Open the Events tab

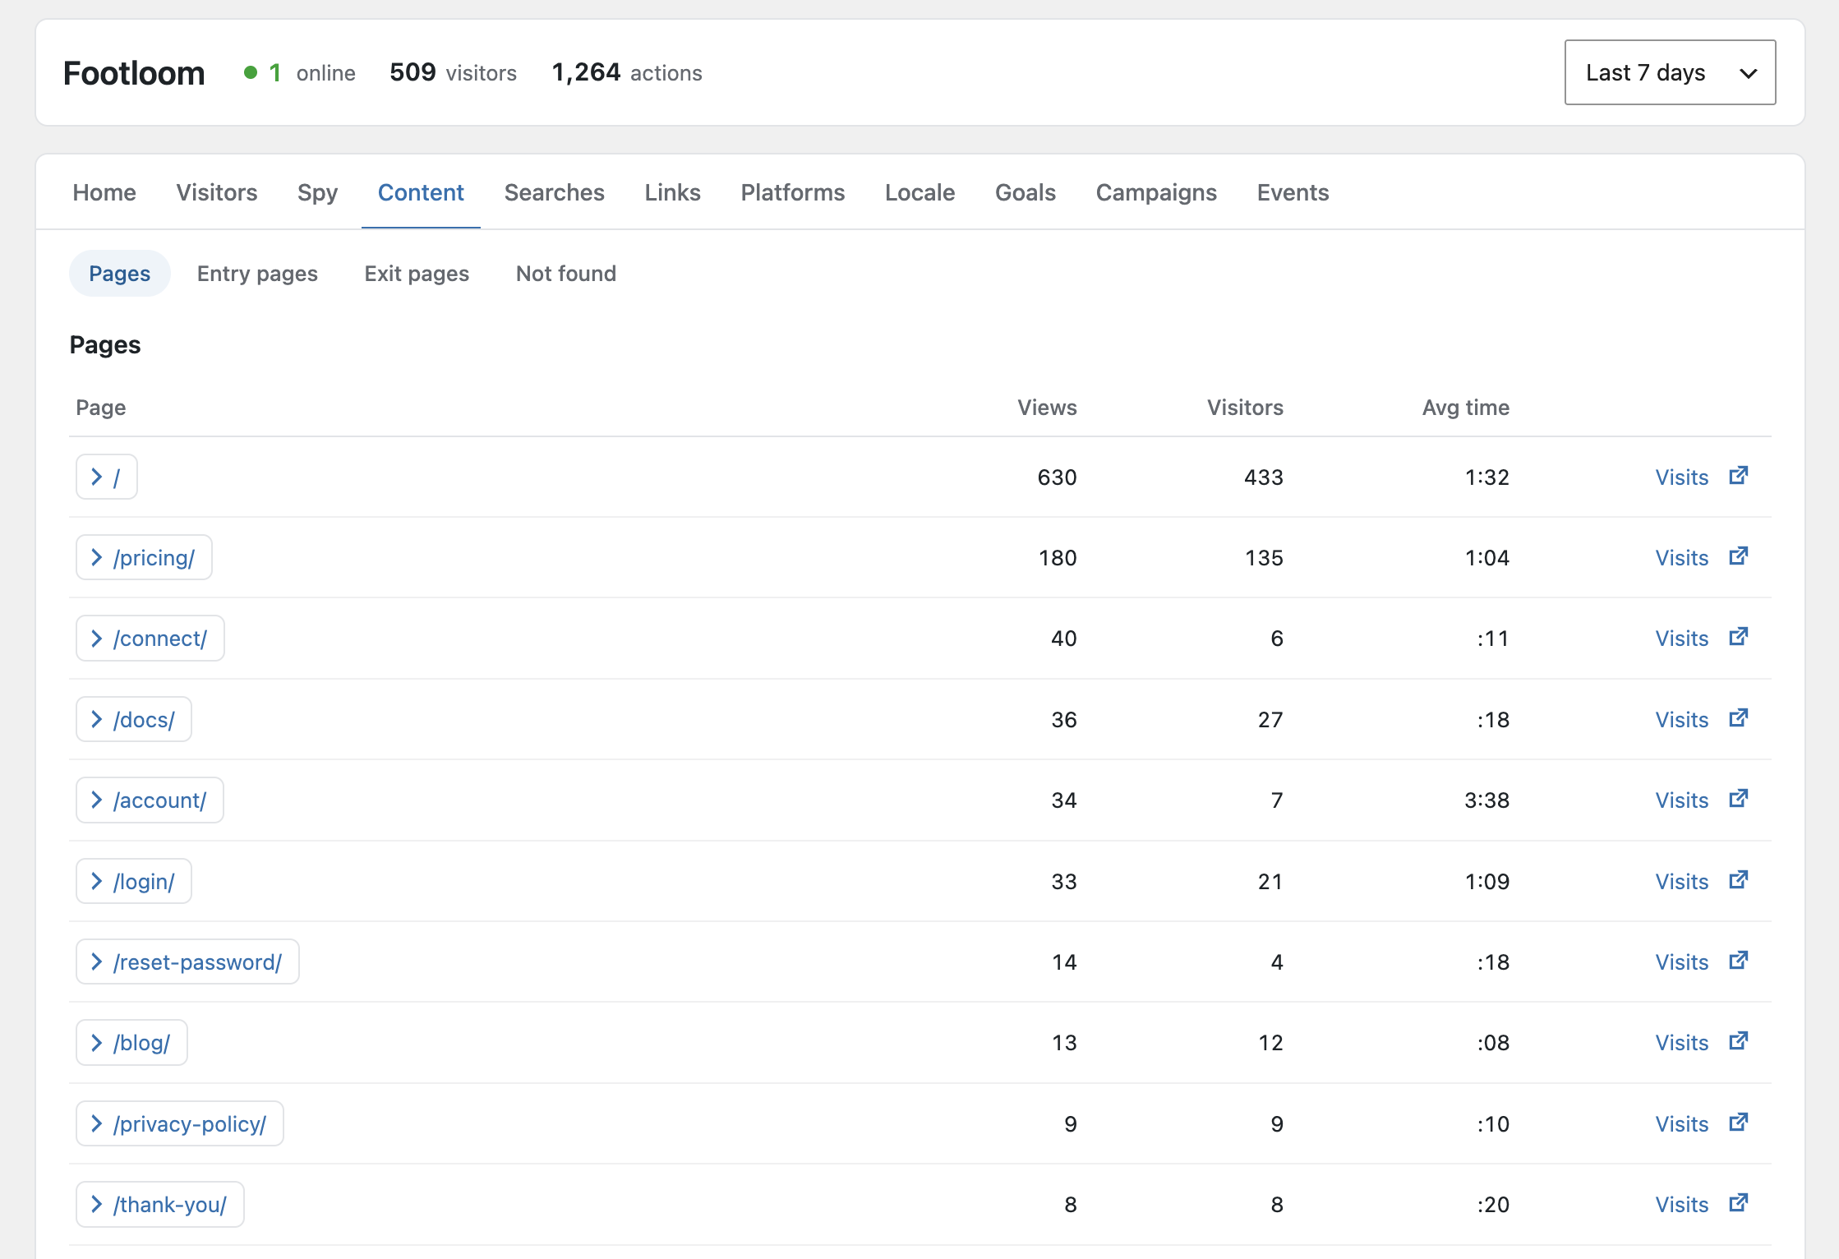1293,192
